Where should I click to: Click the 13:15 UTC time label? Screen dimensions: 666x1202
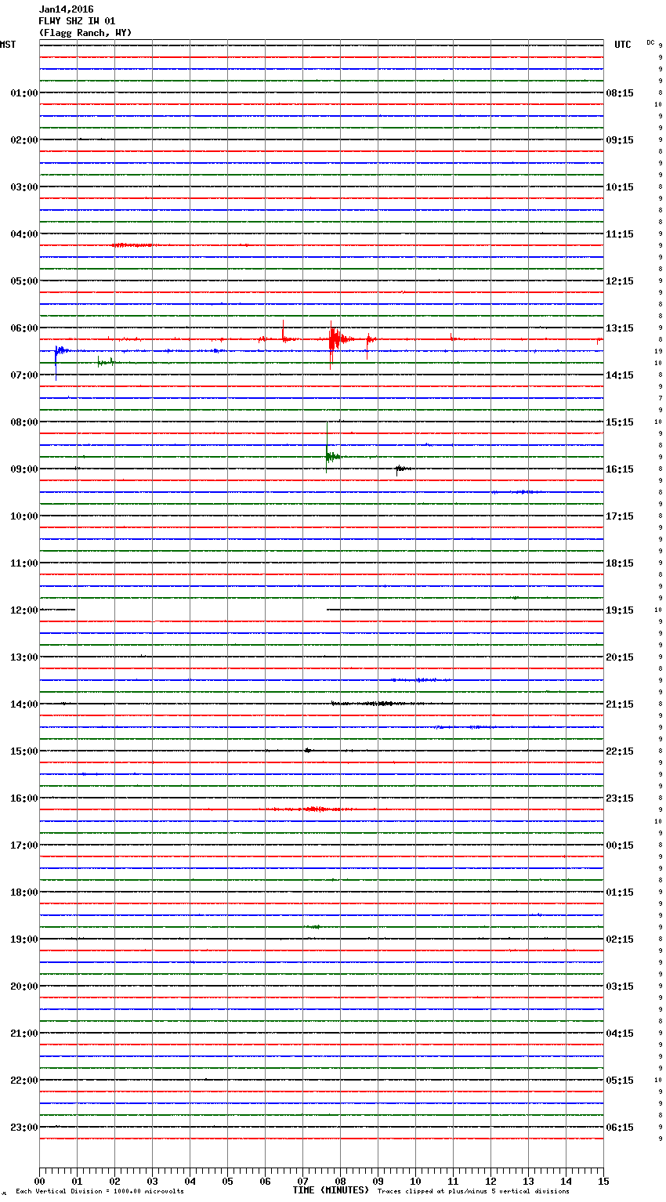[620, 328]
